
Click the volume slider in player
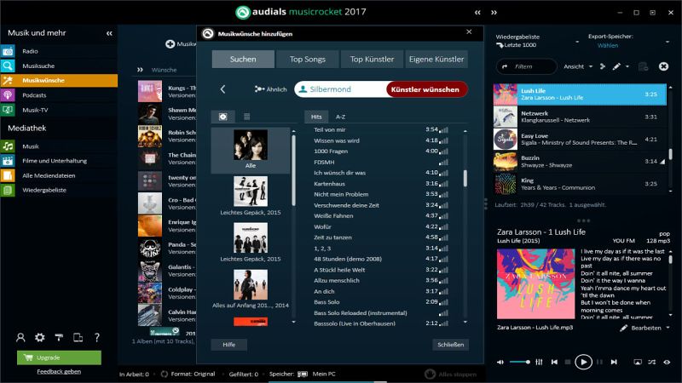click(517, 362)
